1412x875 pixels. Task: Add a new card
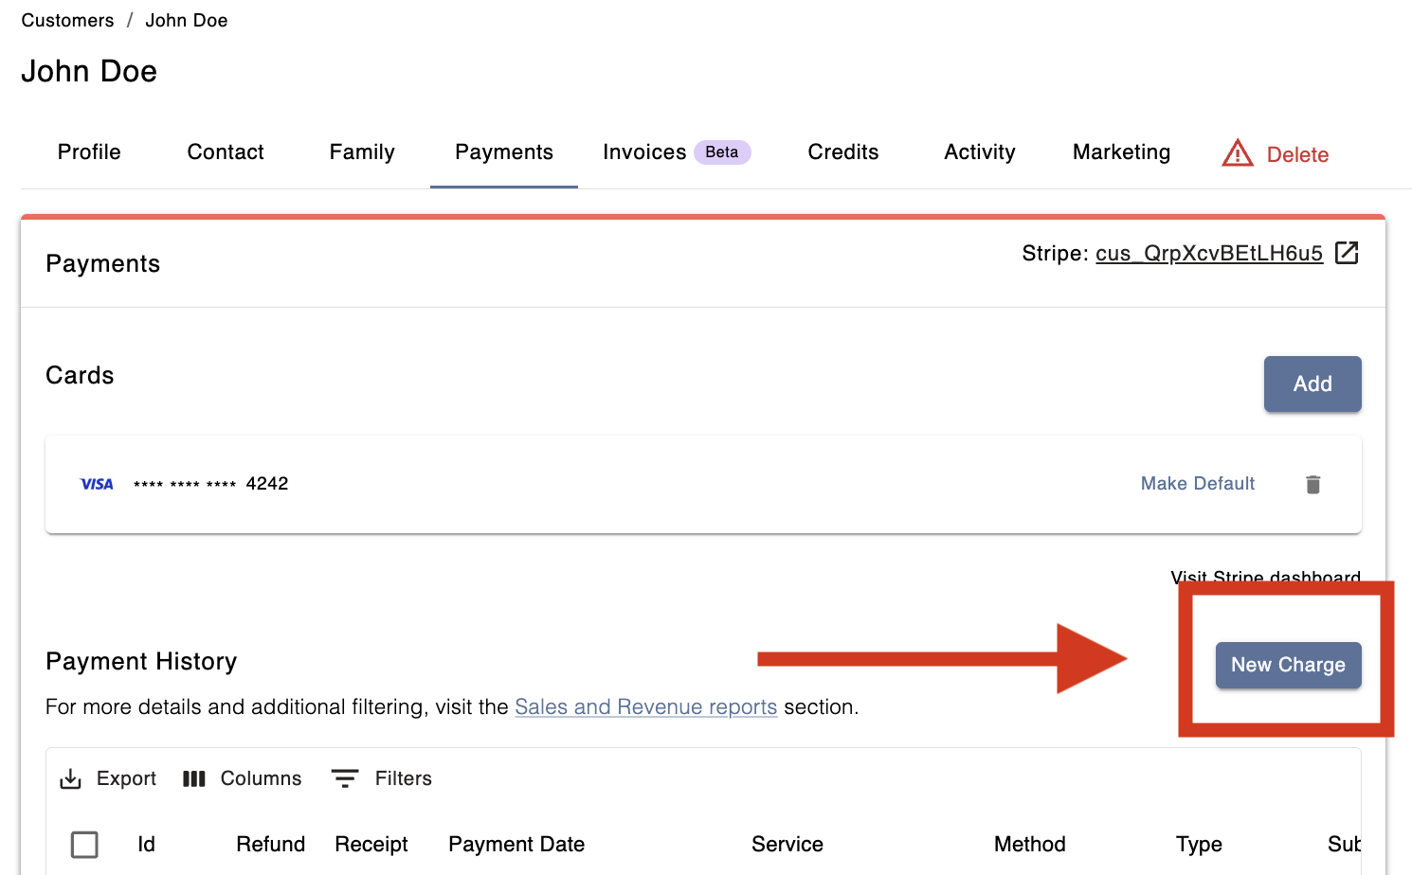[1312, 384]
